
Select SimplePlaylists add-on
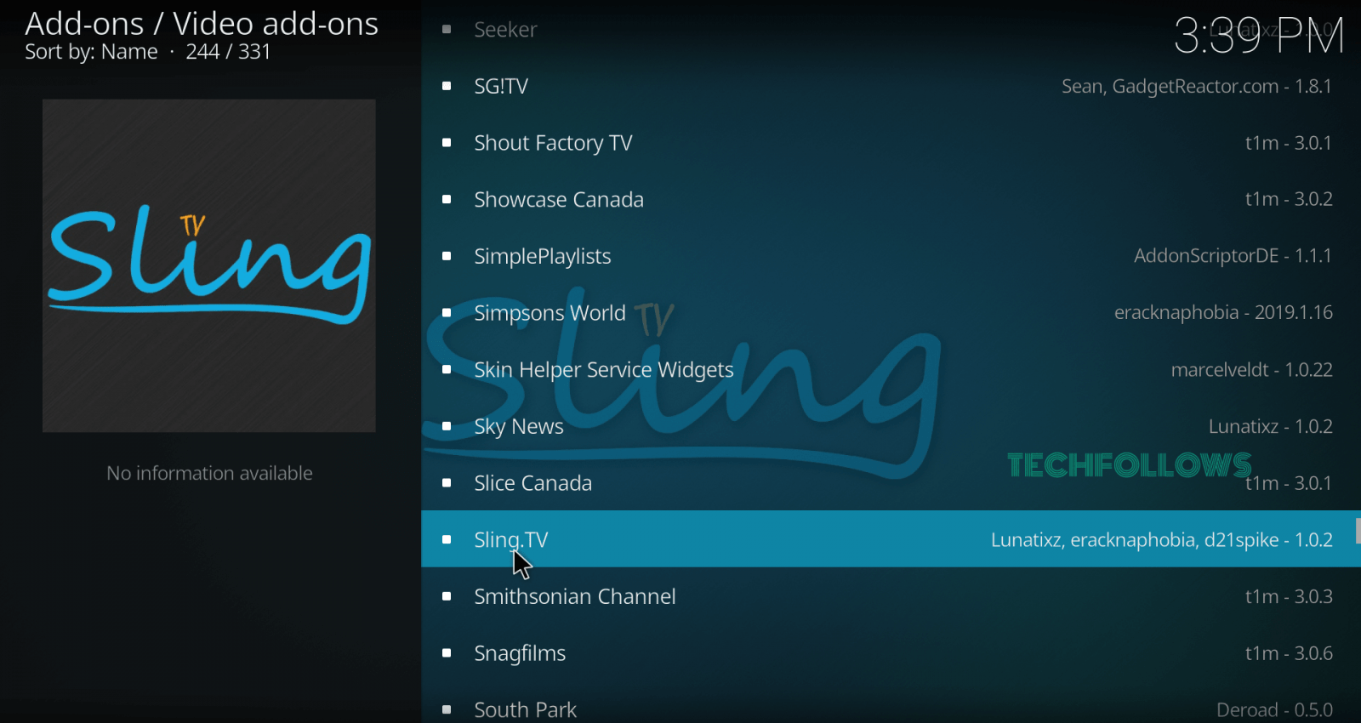click(x=889, y=256)
